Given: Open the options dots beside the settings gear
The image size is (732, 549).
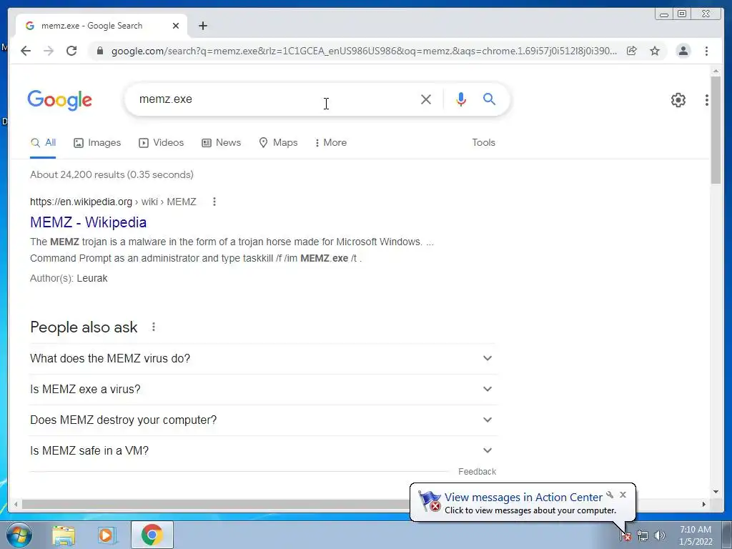Looking at the screenshot, I should pos(707,100).
